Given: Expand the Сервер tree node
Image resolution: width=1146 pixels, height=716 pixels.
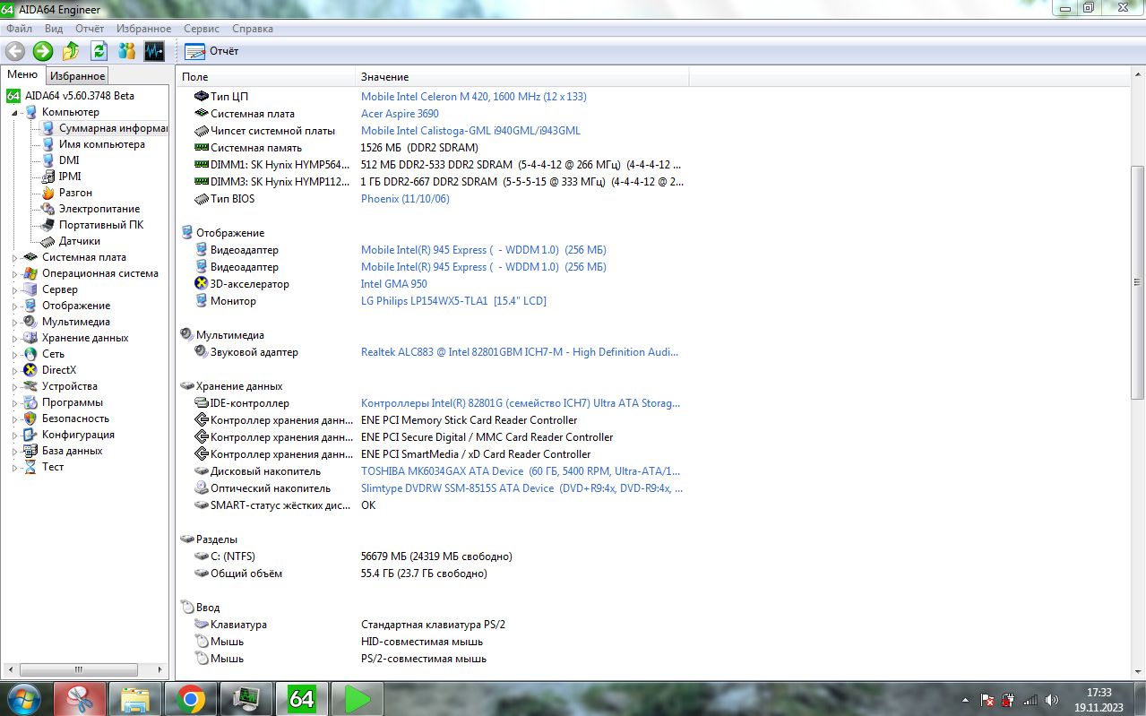Looking at the screenshot, I should tap(14, 289).
